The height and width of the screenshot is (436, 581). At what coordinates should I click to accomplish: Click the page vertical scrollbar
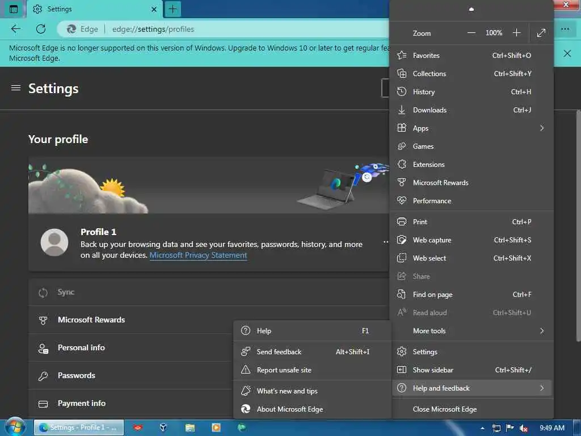click(578, 226)
